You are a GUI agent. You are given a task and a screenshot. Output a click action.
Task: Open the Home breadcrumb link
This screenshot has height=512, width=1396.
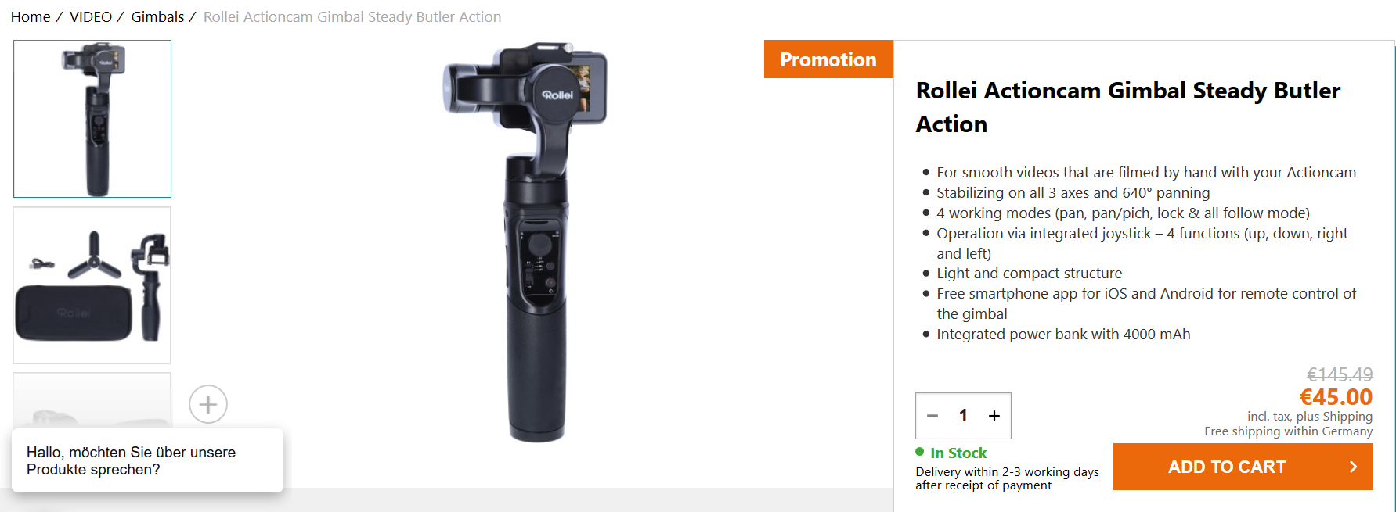click(x=31, y=16)
